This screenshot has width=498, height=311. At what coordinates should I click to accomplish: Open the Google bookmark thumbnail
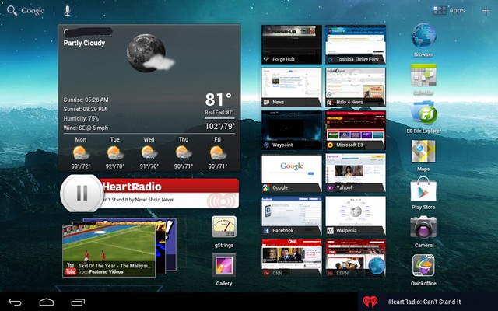click(292, 173)
